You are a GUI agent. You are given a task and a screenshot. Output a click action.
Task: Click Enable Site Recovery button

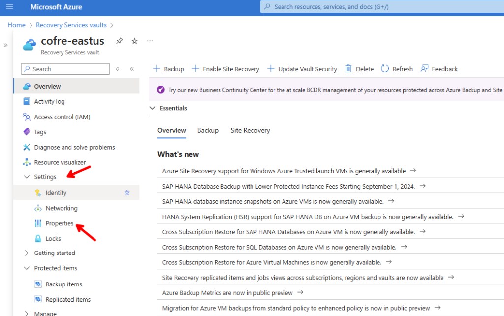(225, 69)
